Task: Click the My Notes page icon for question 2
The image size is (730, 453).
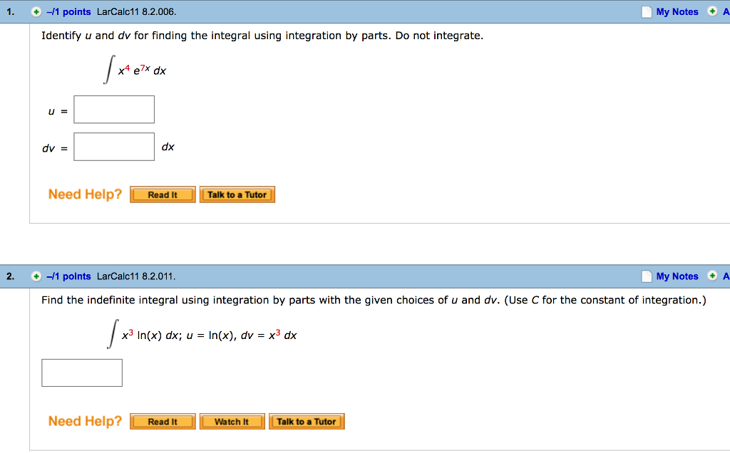Action: 647,276
